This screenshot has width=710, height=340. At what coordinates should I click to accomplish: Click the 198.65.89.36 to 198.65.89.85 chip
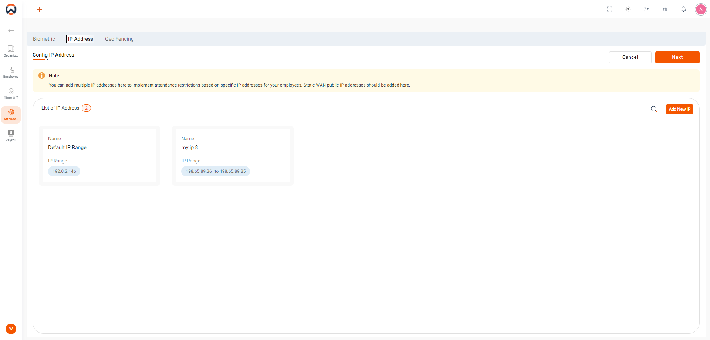216,171
